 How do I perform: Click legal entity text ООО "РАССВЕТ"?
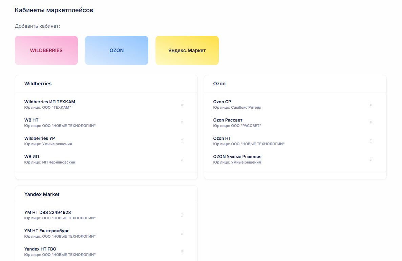pyautogui.click(x=246, y=126)
